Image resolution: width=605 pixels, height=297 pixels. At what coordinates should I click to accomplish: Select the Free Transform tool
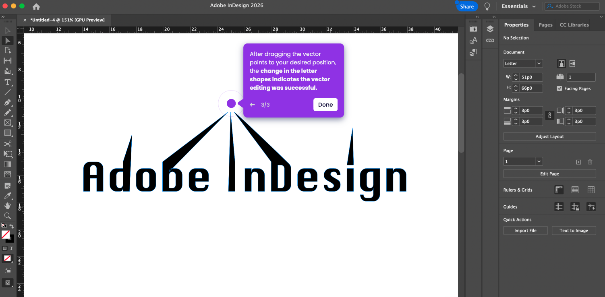(x=7, y=154)
